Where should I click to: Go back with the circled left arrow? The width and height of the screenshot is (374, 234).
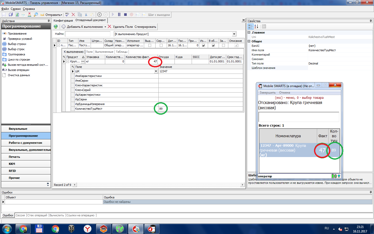point(99,15)
